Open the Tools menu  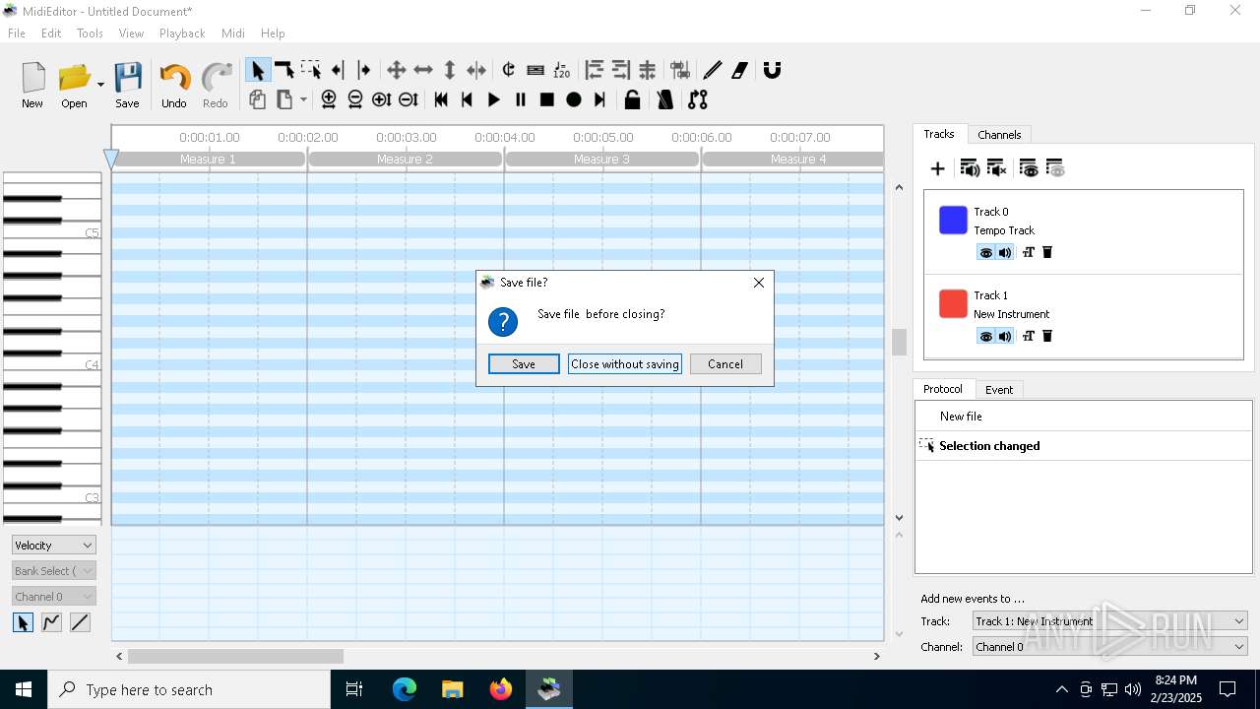tap(90, 33)
